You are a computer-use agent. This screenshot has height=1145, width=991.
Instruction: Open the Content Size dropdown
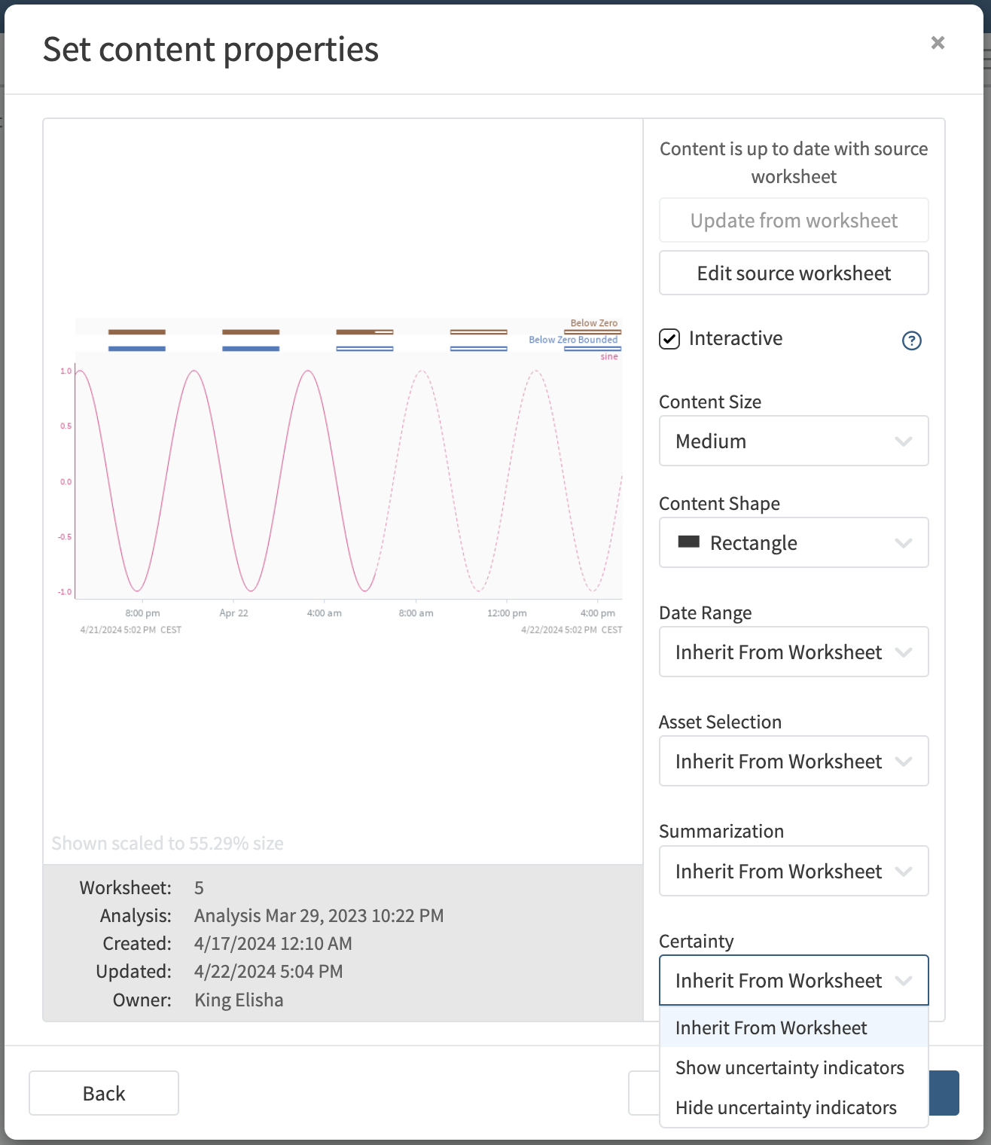[x=793, y=441]
